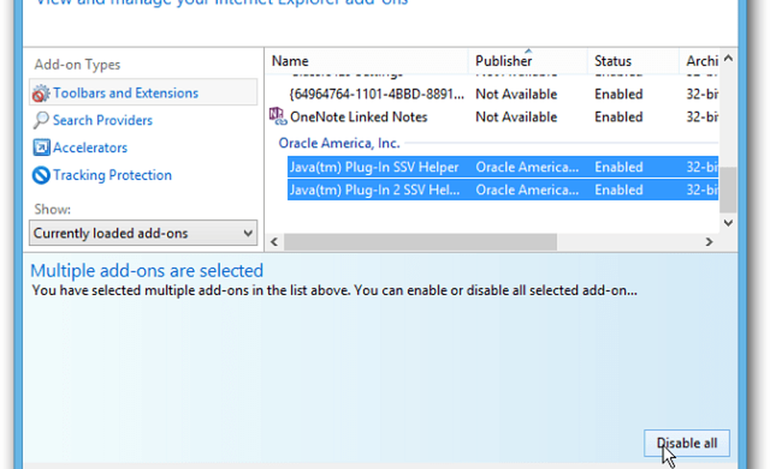Click the Search Providers magnifier icon
Image resolution: width=770 pixels, height=469 pixels.
41,120
